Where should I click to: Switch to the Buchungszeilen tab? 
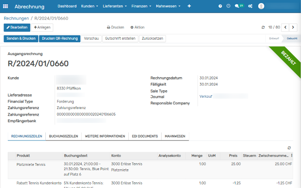point(64,136)
